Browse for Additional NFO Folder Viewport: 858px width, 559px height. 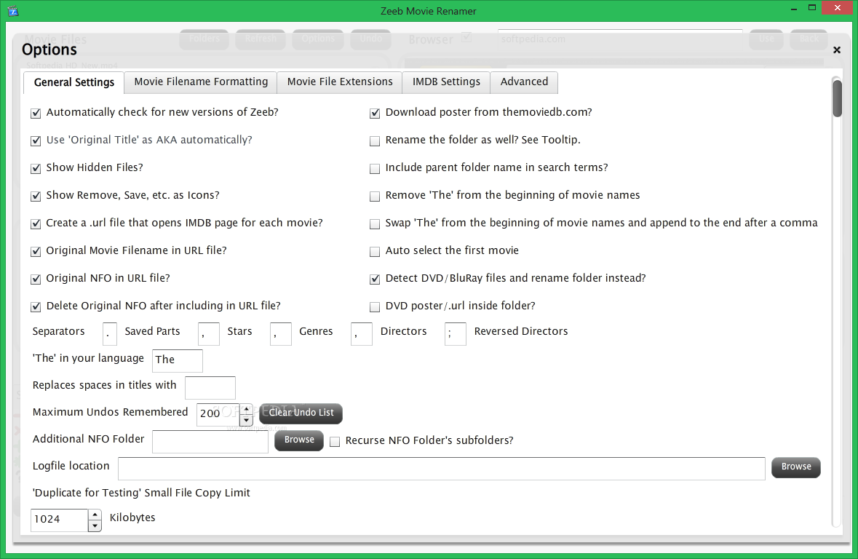299,440
